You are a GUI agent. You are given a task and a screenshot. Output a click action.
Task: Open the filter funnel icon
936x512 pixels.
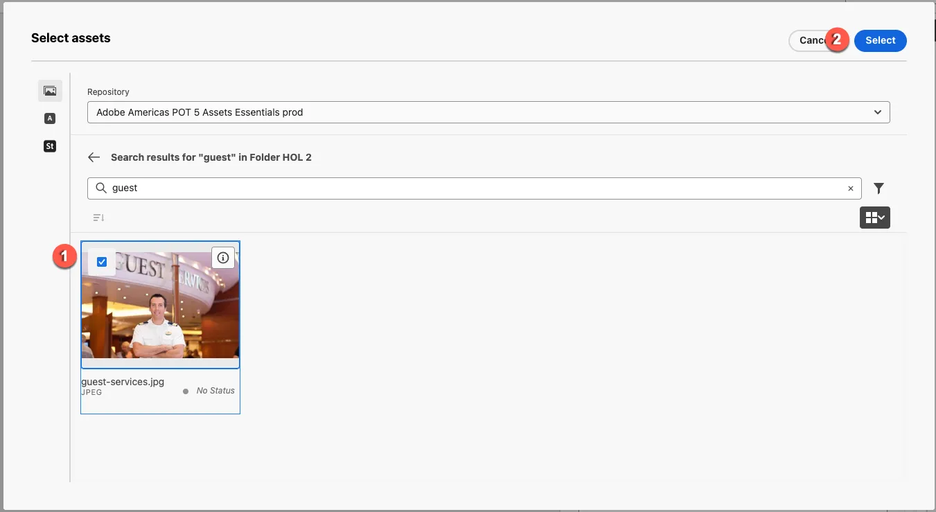click(878, 188)
